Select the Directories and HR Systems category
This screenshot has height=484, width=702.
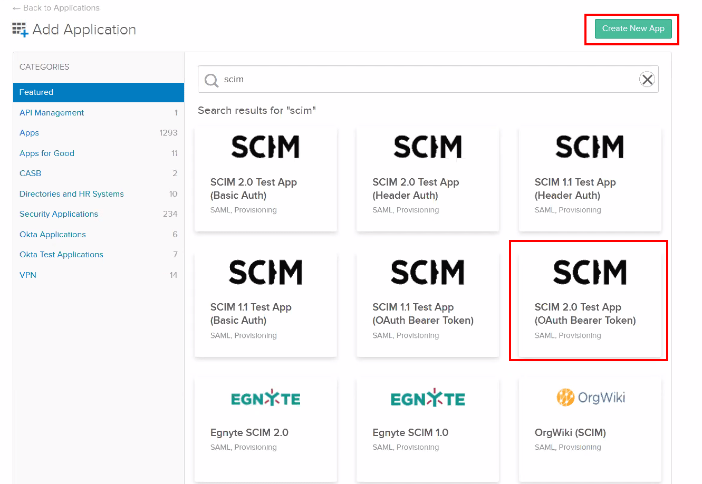coord(71,193)
